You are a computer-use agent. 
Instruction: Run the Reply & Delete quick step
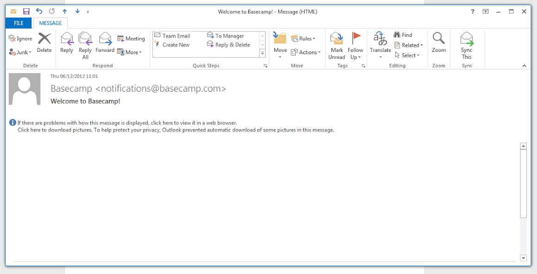(x=228, y=44)
